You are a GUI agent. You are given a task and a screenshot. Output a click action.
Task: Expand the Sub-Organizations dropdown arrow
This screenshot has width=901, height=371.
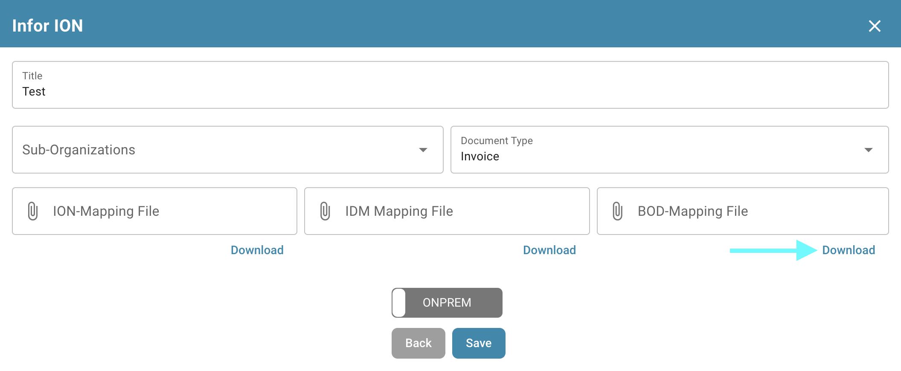(423, 150)
